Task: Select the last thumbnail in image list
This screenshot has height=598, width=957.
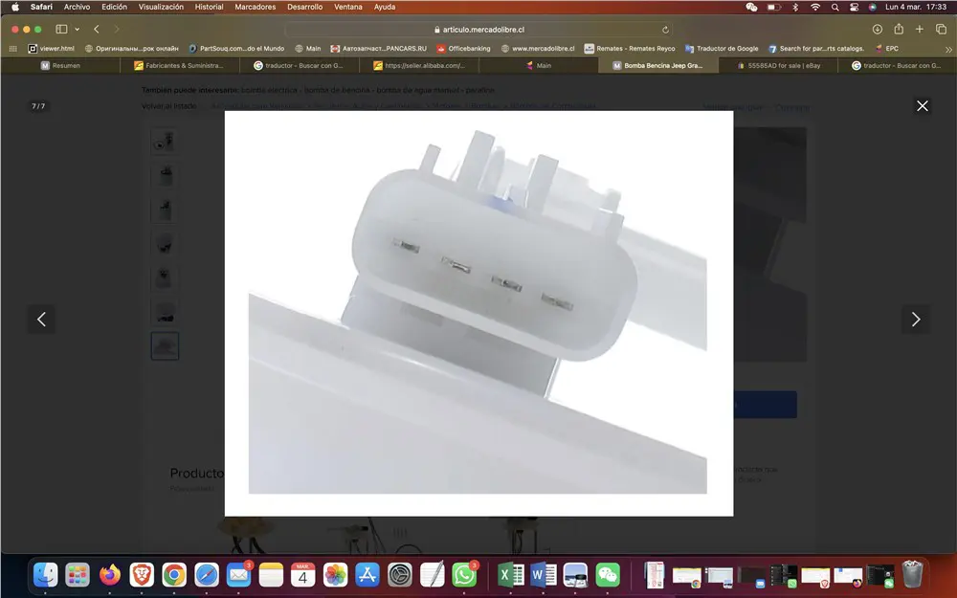Action: 165,345
